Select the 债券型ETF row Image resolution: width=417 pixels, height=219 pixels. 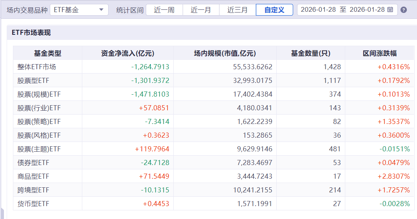(214, 162)
